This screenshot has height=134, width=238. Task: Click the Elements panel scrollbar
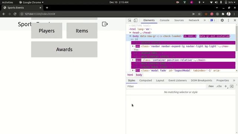pos(237,38)
